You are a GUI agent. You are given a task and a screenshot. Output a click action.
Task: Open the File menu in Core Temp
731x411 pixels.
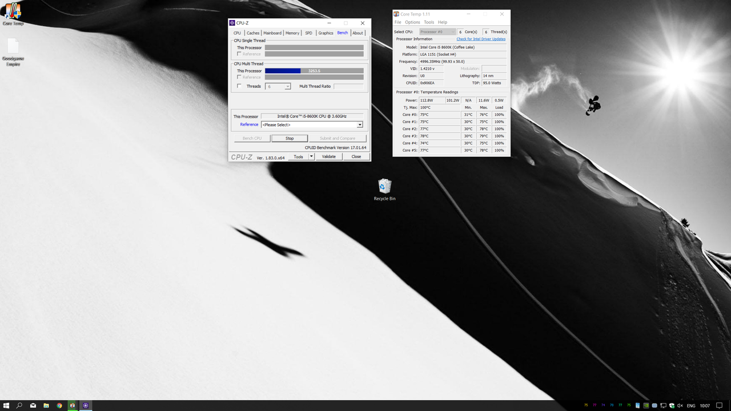tap(398, 22)
